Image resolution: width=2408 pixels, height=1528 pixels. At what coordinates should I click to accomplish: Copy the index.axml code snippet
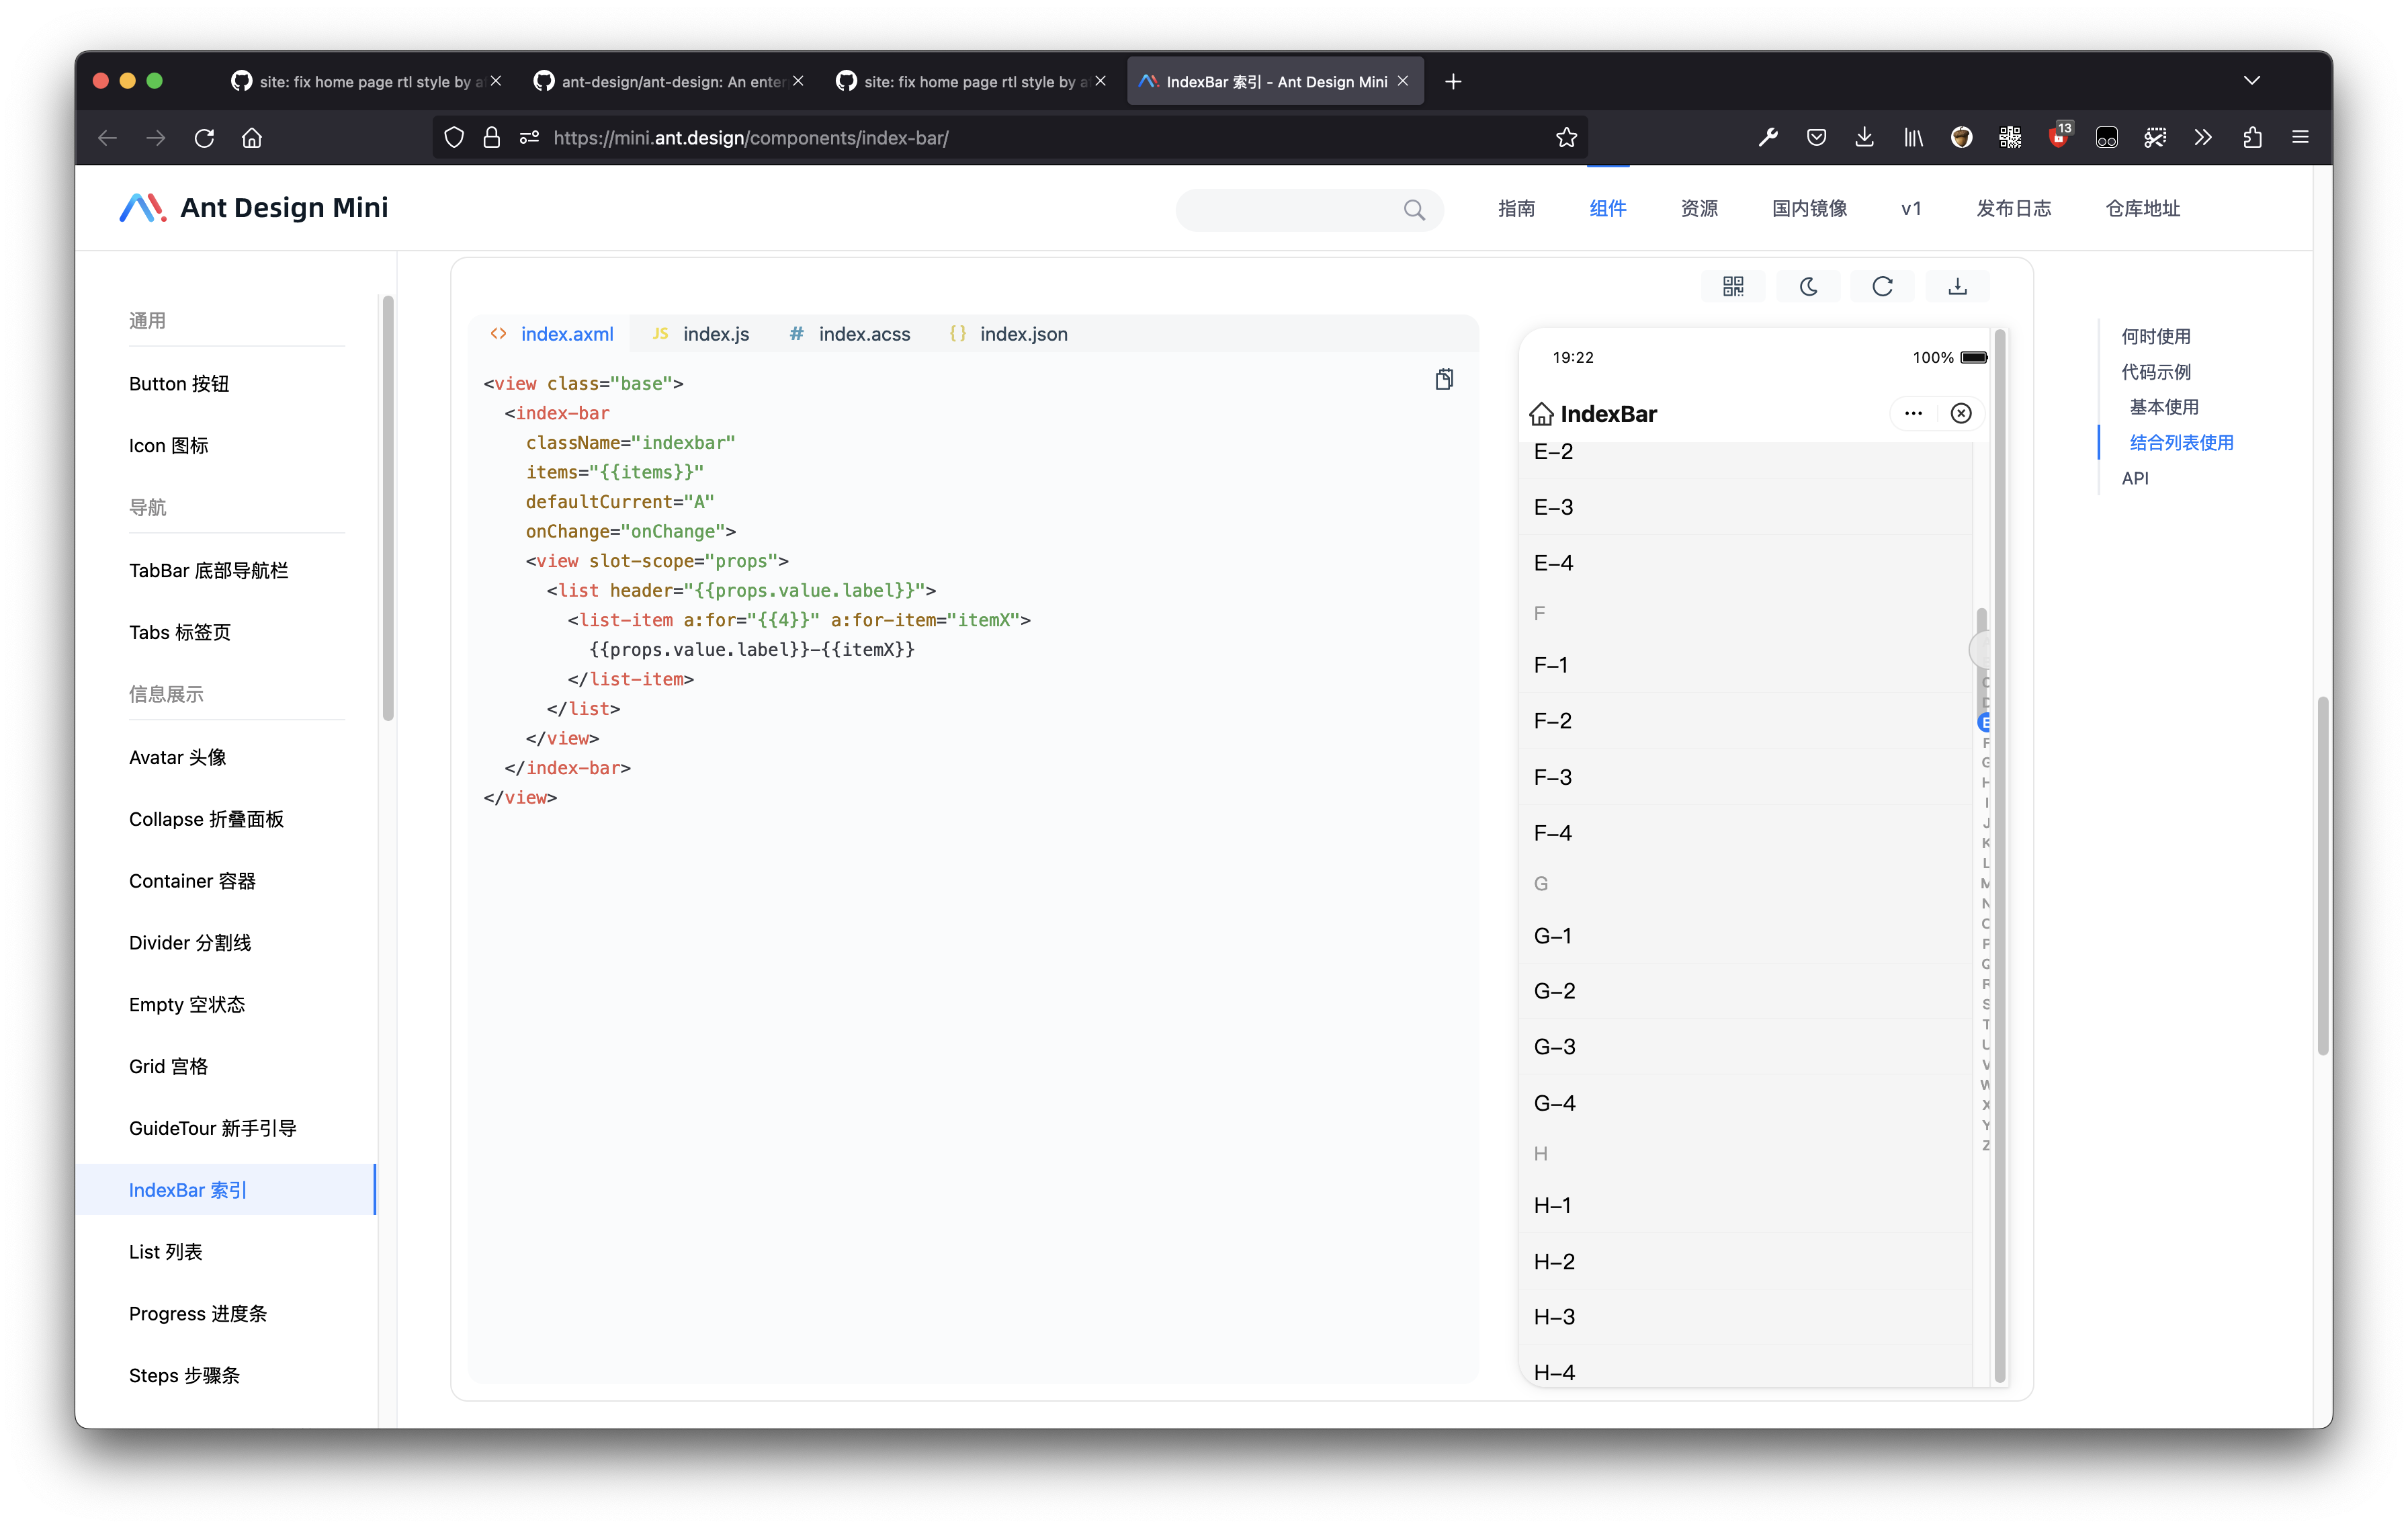pyautogui.click(x=1444, y=378)
